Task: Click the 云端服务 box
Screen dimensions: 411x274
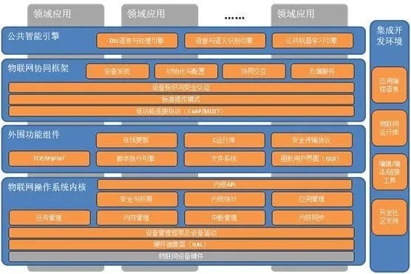Action: pos(322,71)
